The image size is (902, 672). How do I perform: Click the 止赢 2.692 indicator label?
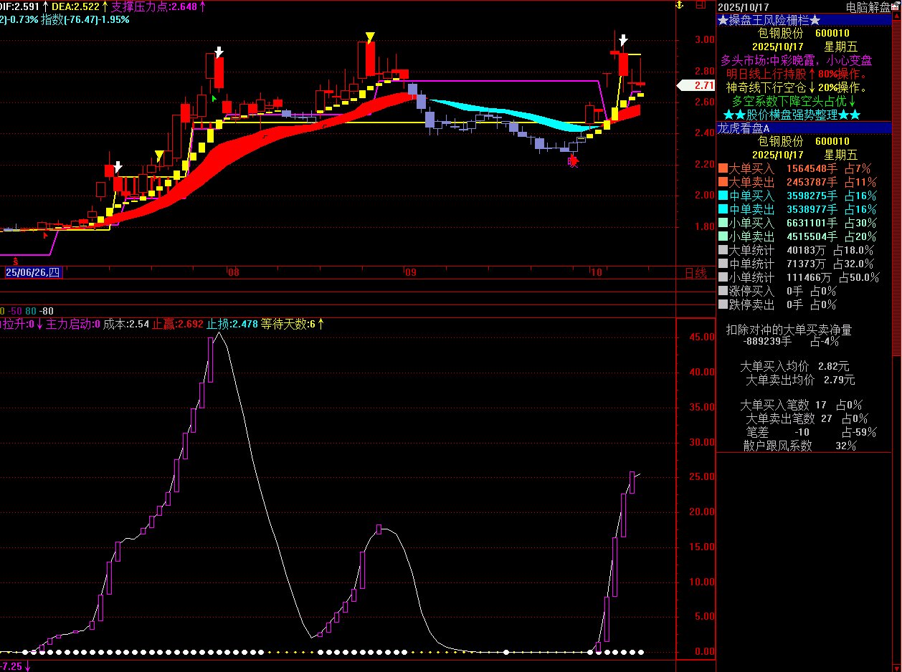coord(178,324)
